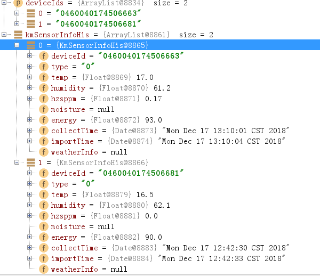
Task: Select the energy 90.0 row
Action: coord(160,237)
